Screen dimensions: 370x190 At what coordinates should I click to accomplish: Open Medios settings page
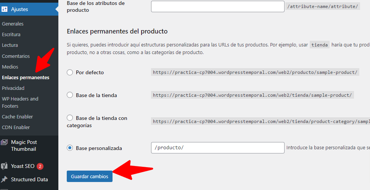click(10, 67)
